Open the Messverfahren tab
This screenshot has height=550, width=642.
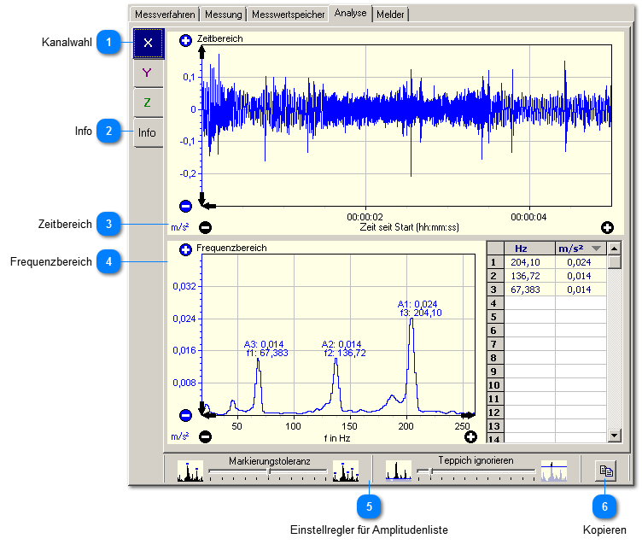(x=164, y=15)
